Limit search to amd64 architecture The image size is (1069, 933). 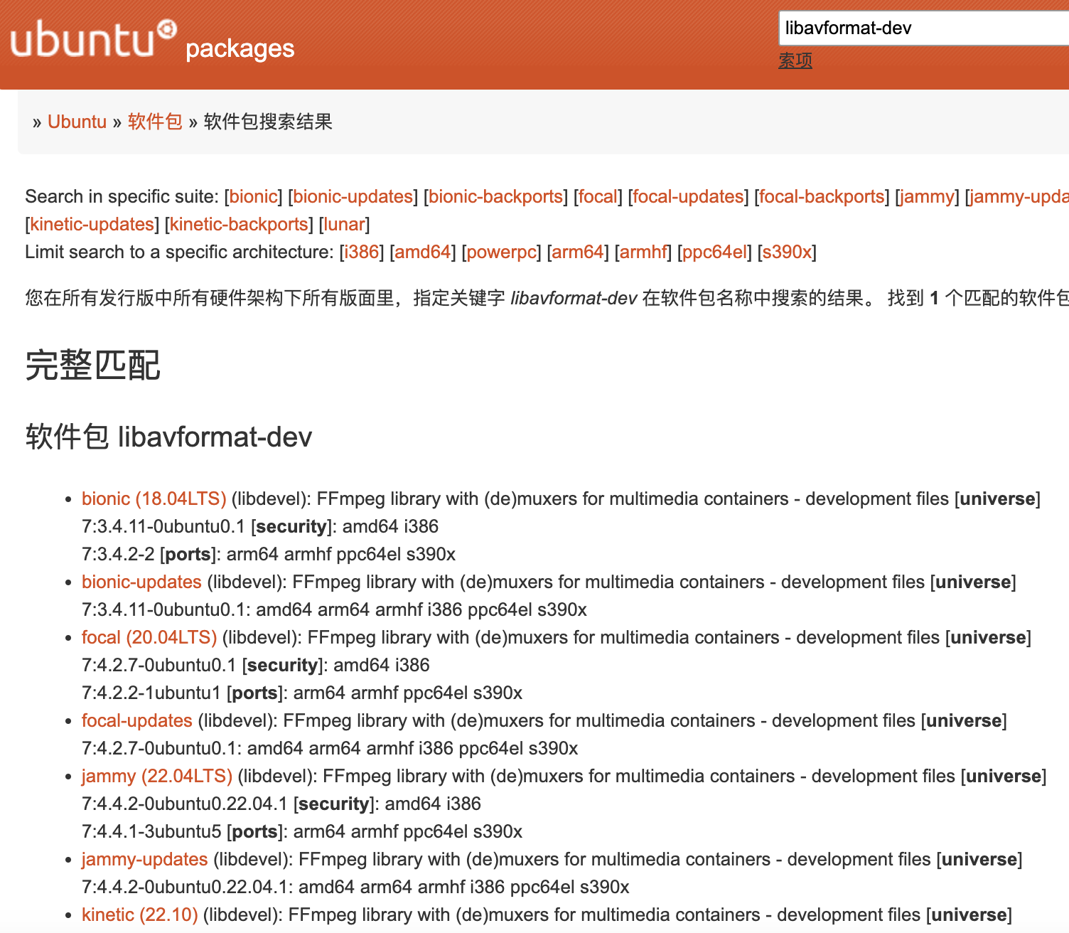pyautogui.click(x=423, y=252)
